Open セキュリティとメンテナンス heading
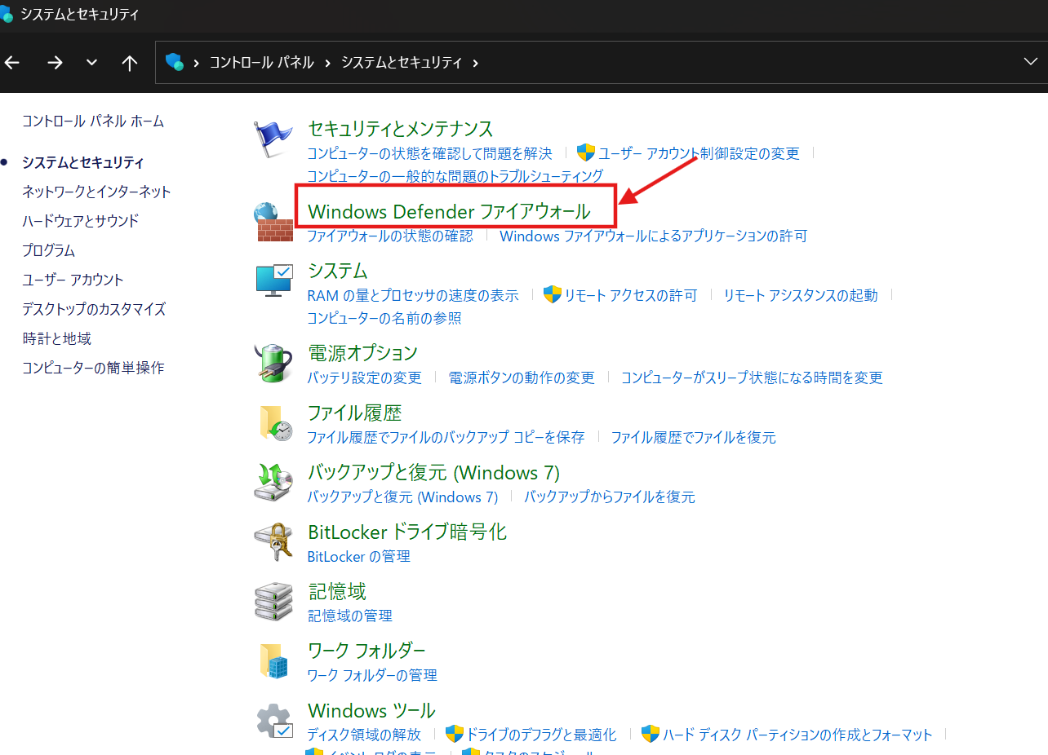 400,129
